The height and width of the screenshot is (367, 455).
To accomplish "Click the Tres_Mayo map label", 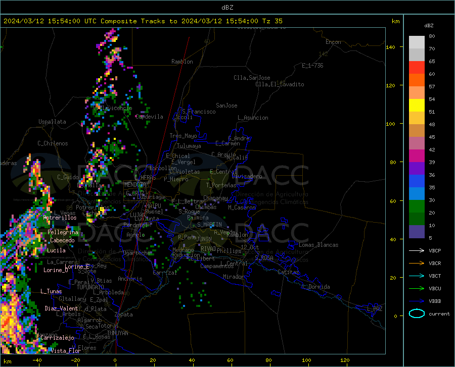I will tap(183, 136).
